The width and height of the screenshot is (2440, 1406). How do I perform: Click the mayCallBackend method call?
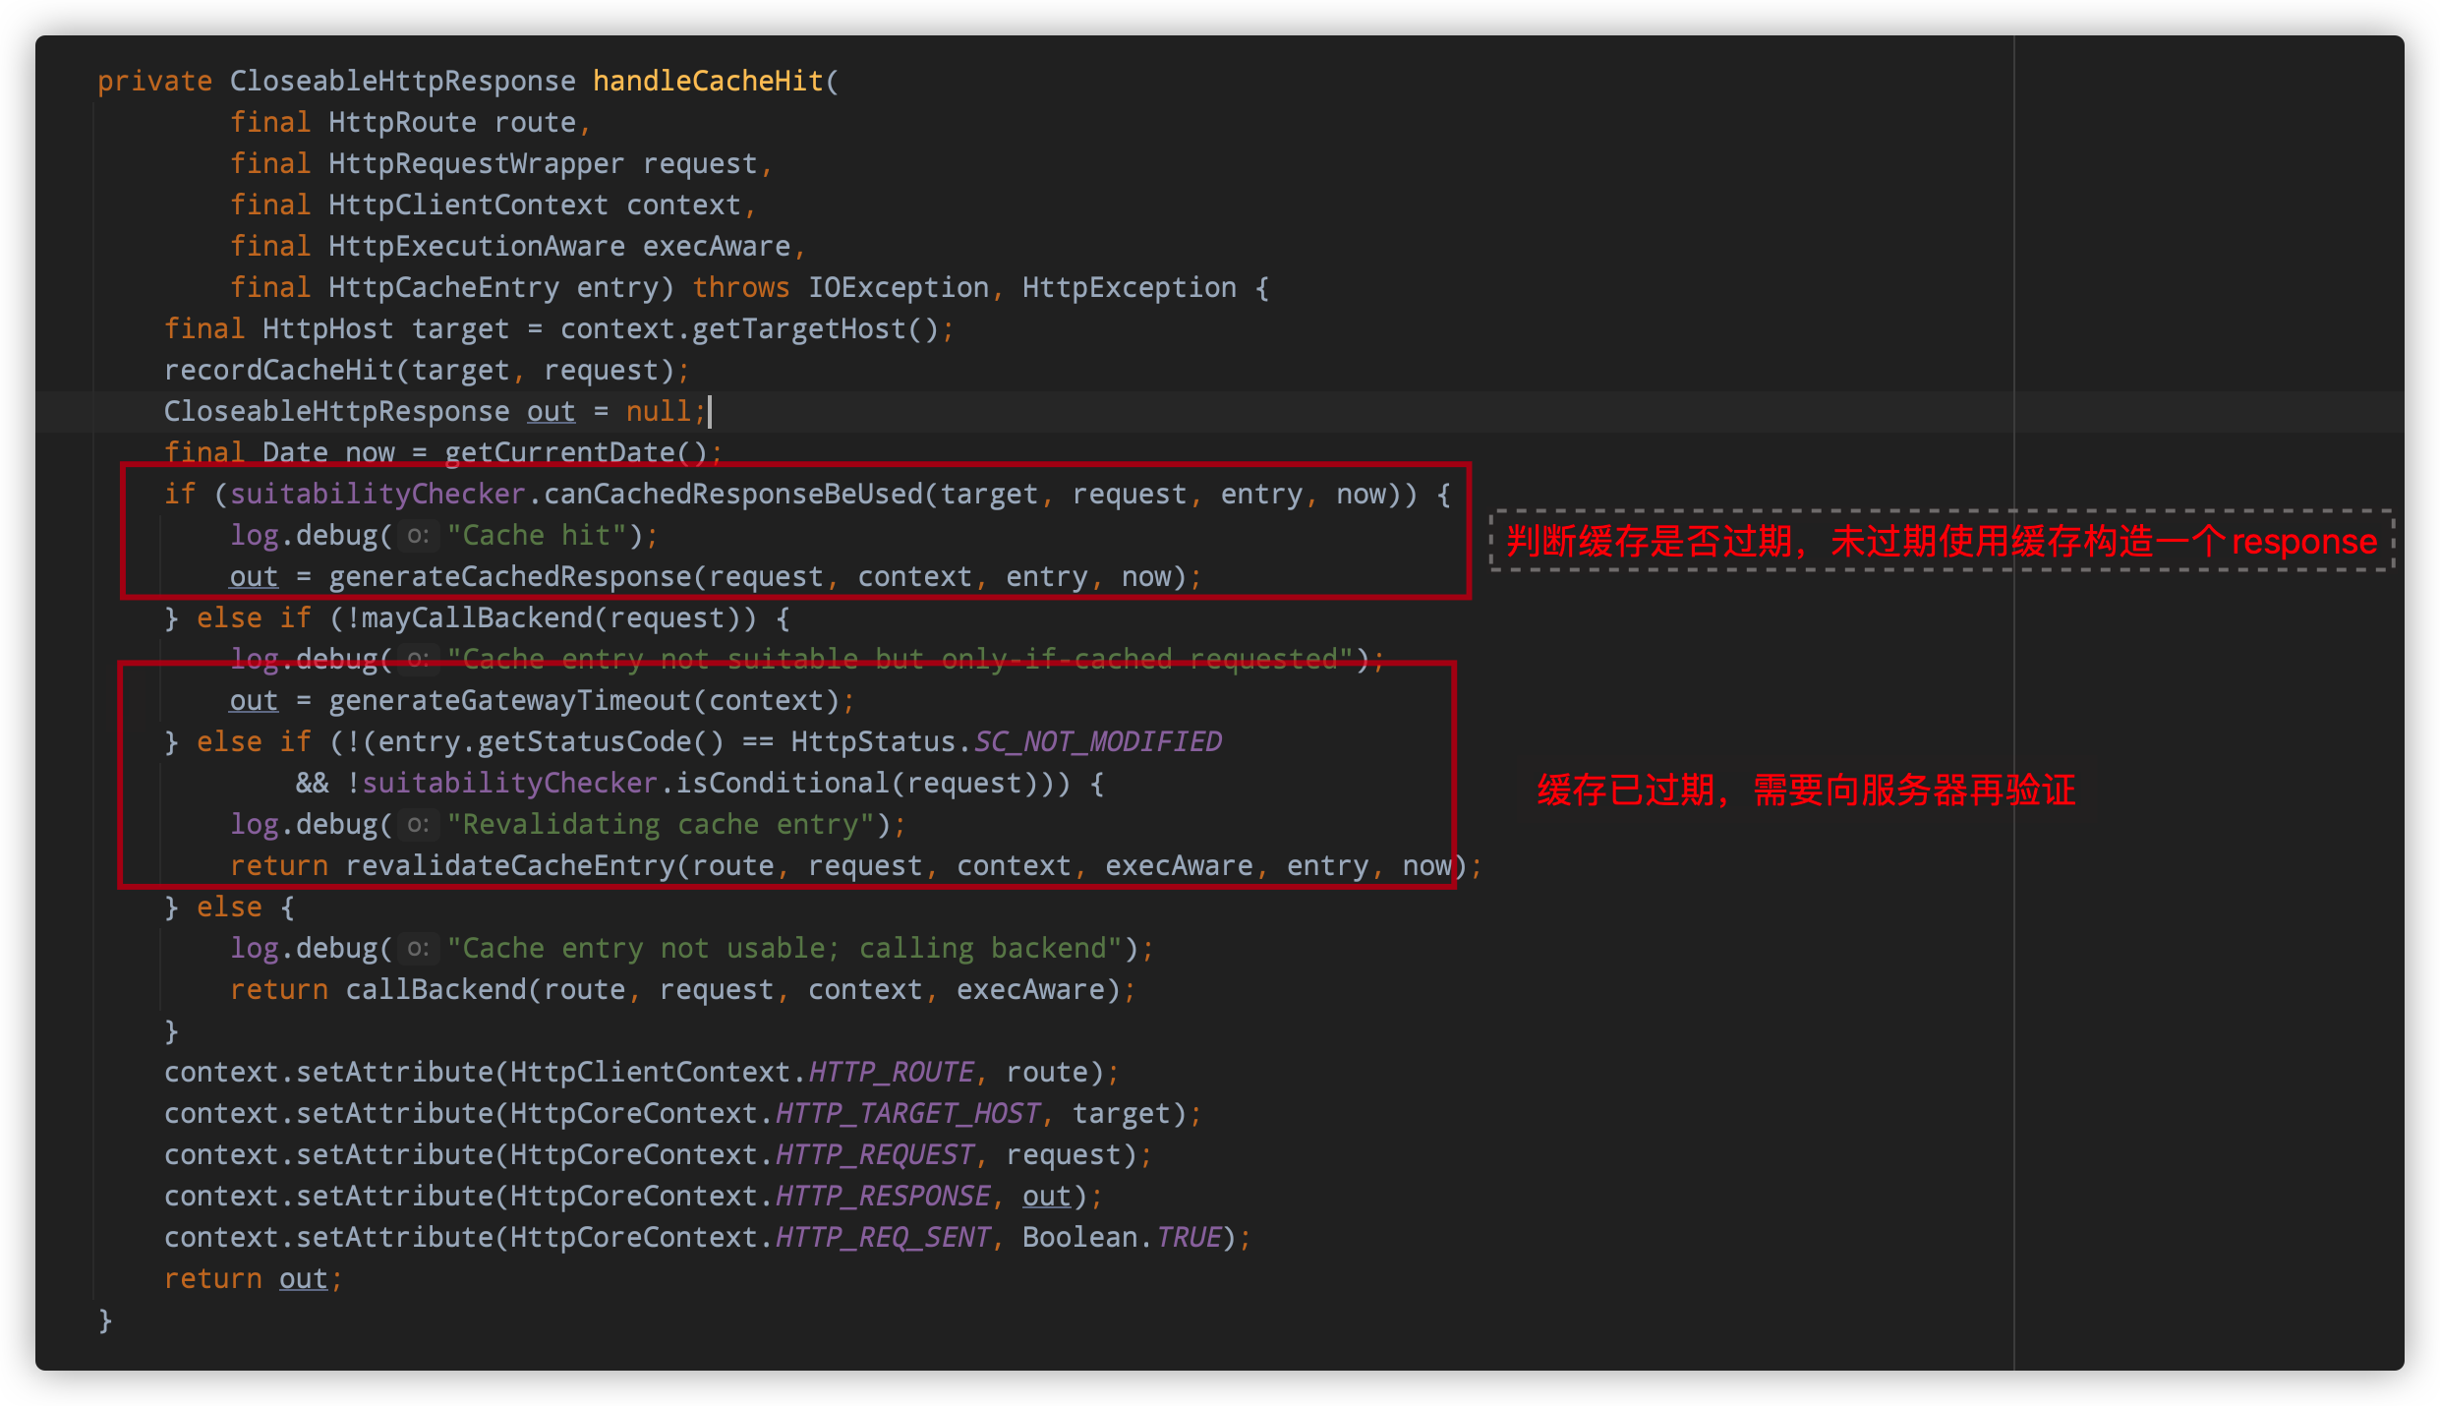(x=476, y=618)
